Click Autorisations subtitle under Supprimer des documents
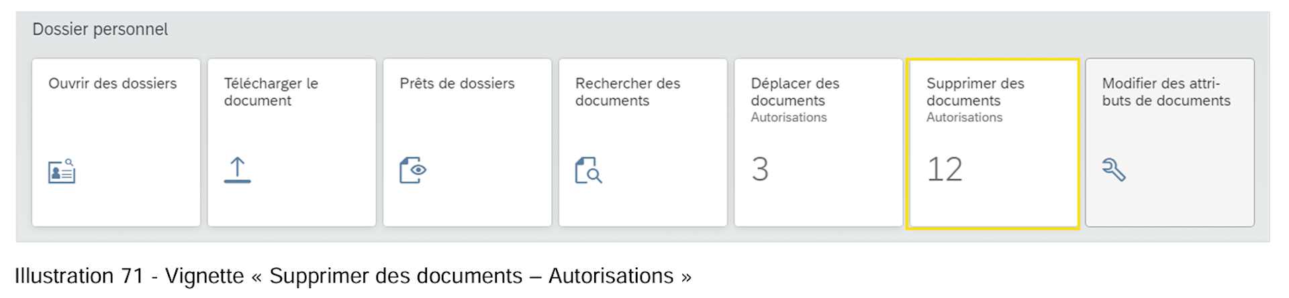 (964, 118)
